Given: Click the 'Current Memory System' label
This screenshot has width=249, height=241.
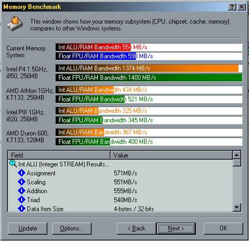Looking at the screenshot, I should 26,51.
